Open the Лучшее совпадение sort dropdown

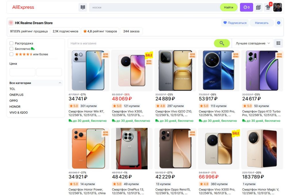(253, 43)
